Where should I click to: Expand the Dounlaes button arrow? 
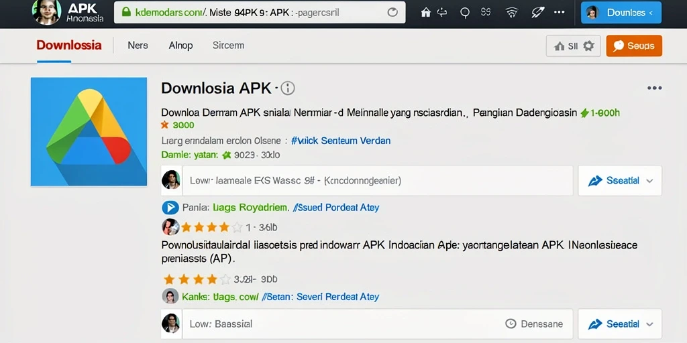[x=651, y=13]
